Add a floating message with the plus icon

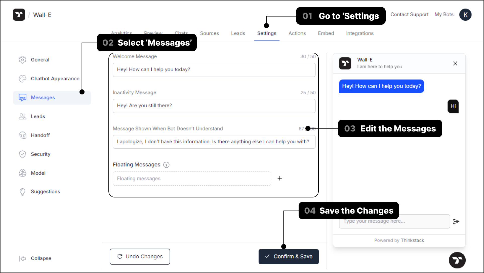[280, 178]
